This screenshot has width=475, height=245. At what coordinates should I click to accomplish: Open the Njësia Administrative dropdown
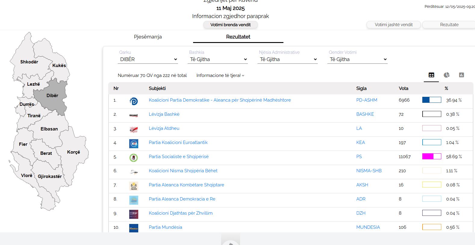(x=288, y=60)
